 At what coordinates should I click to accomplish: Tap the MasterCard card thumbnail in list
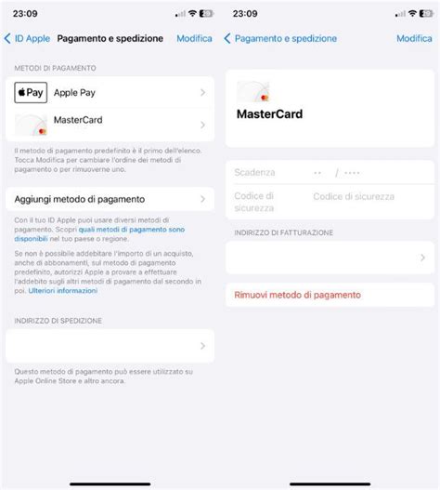[x=31, y=125]
